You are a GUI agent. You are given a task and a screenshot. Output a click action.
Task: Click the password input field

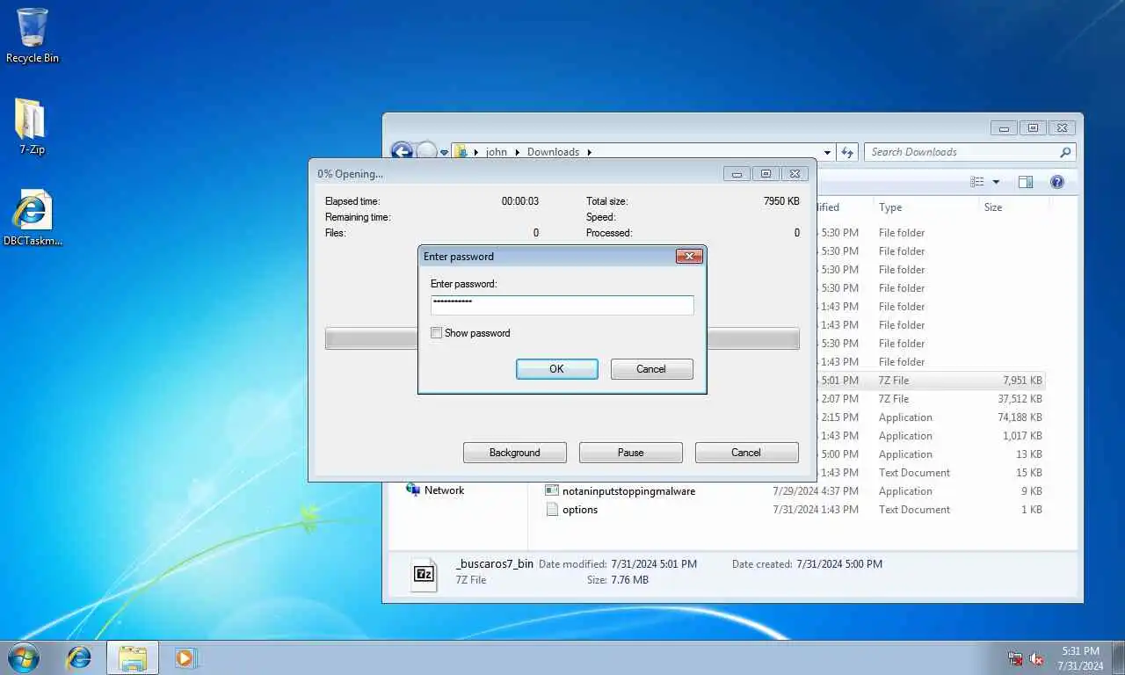(562, 304)
